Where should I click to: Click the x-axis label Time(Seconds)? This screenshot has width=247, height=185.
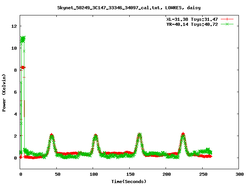(x=129, y=182)
